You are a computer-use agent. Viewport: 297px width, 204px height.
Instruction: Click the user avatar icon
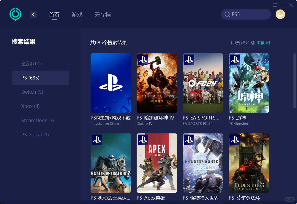click(280, 14)
